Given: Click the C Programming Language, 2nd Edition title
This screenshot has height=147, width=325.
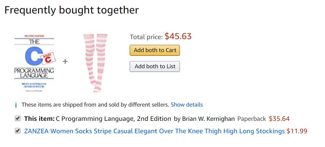Looking at the screenshot, I should pos(113,119).
